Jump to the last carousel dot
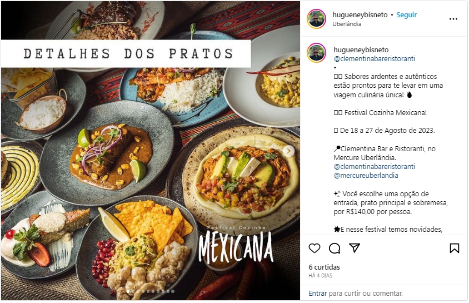469x303 pixels. tap(173, 291)
